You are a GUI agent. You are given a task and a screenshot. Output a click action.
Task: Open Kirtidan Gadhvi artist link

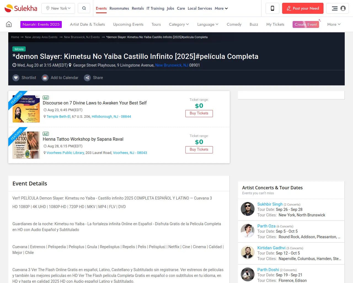[271, 248]
